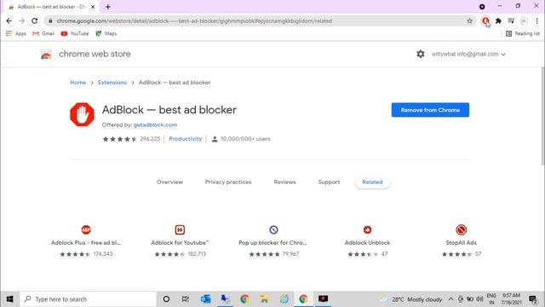
Task: View site info via the lock icon
Action: coord(50,20)
